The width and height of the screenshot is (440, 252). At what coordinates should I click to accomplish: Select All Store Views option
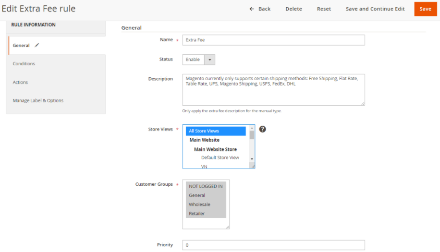pos(216,131)
